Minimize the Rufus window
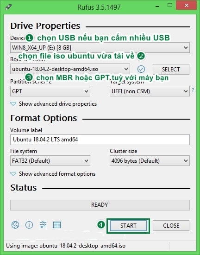 [157, 6]
